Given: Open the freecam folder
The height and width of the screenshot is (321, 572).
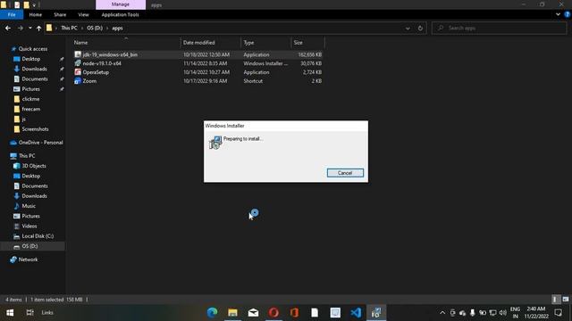Looking at the screenshot, I should (31, 109).
